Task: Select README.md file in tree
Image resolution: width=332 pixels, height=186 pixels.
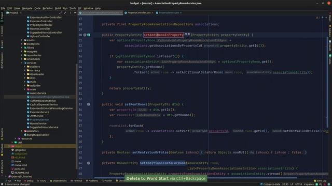Action: point(20,173)
